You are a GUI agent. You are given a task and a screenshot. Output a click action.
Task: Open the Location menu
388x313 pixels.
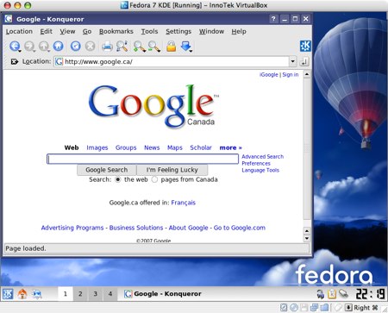pos(19,31)
